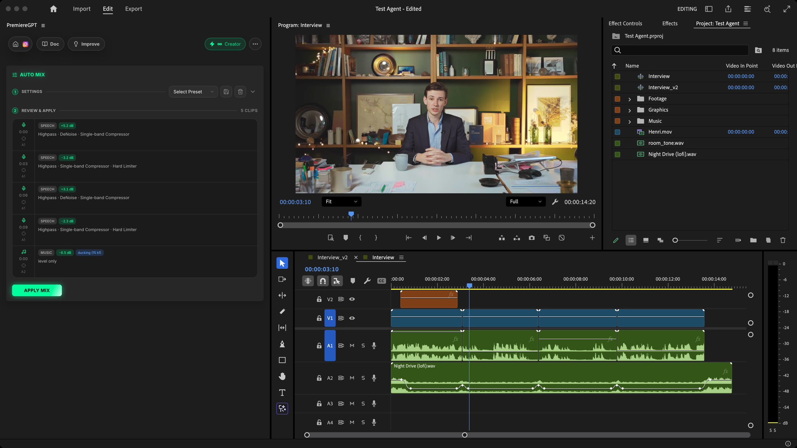Select the Hand tool
Viewport: 797px width, 448px height.
click(282, 376)
